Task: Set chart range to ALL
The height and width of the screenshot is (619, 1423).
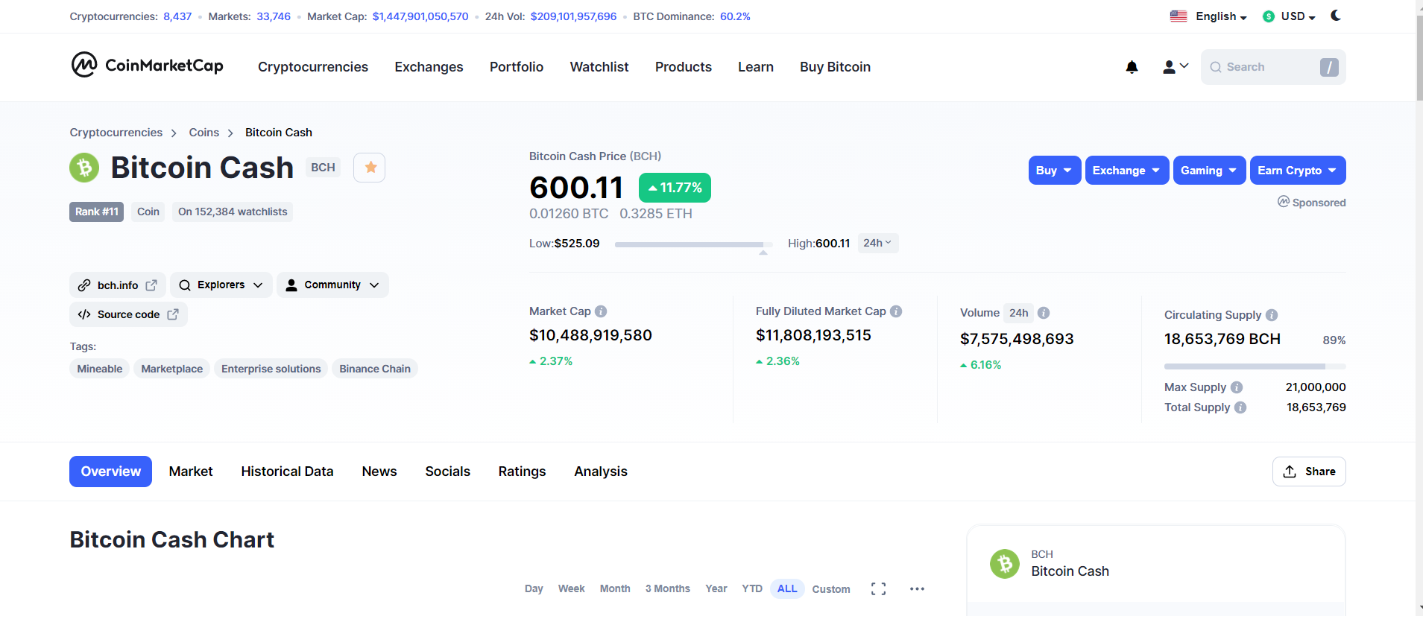Action: [787, 589]
